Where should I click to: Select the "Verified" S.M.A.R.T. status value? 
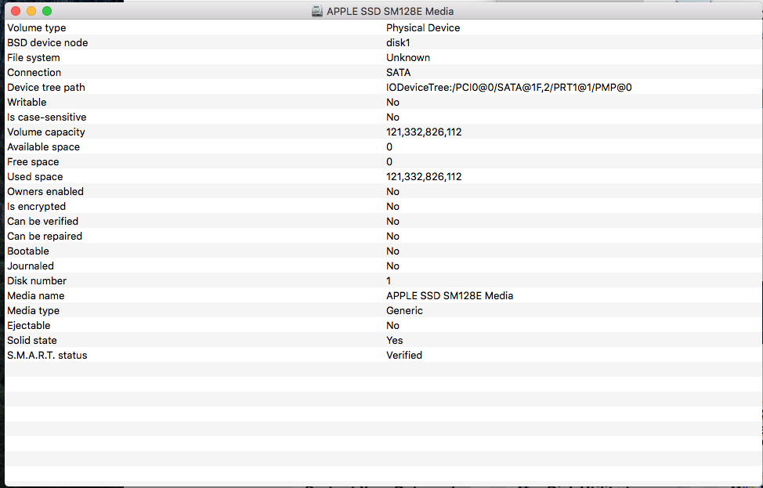[404, 356]
